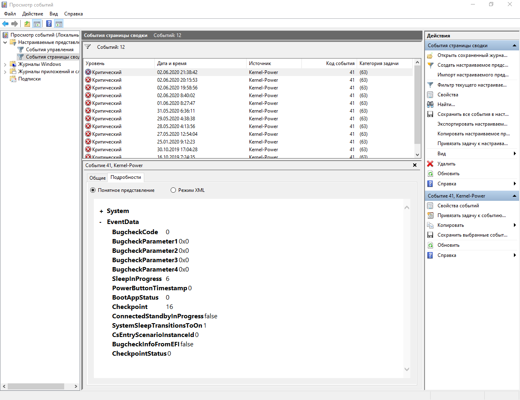
Task: Collapse the События страницы сводки actions section
Action: [x=514, y=46]
